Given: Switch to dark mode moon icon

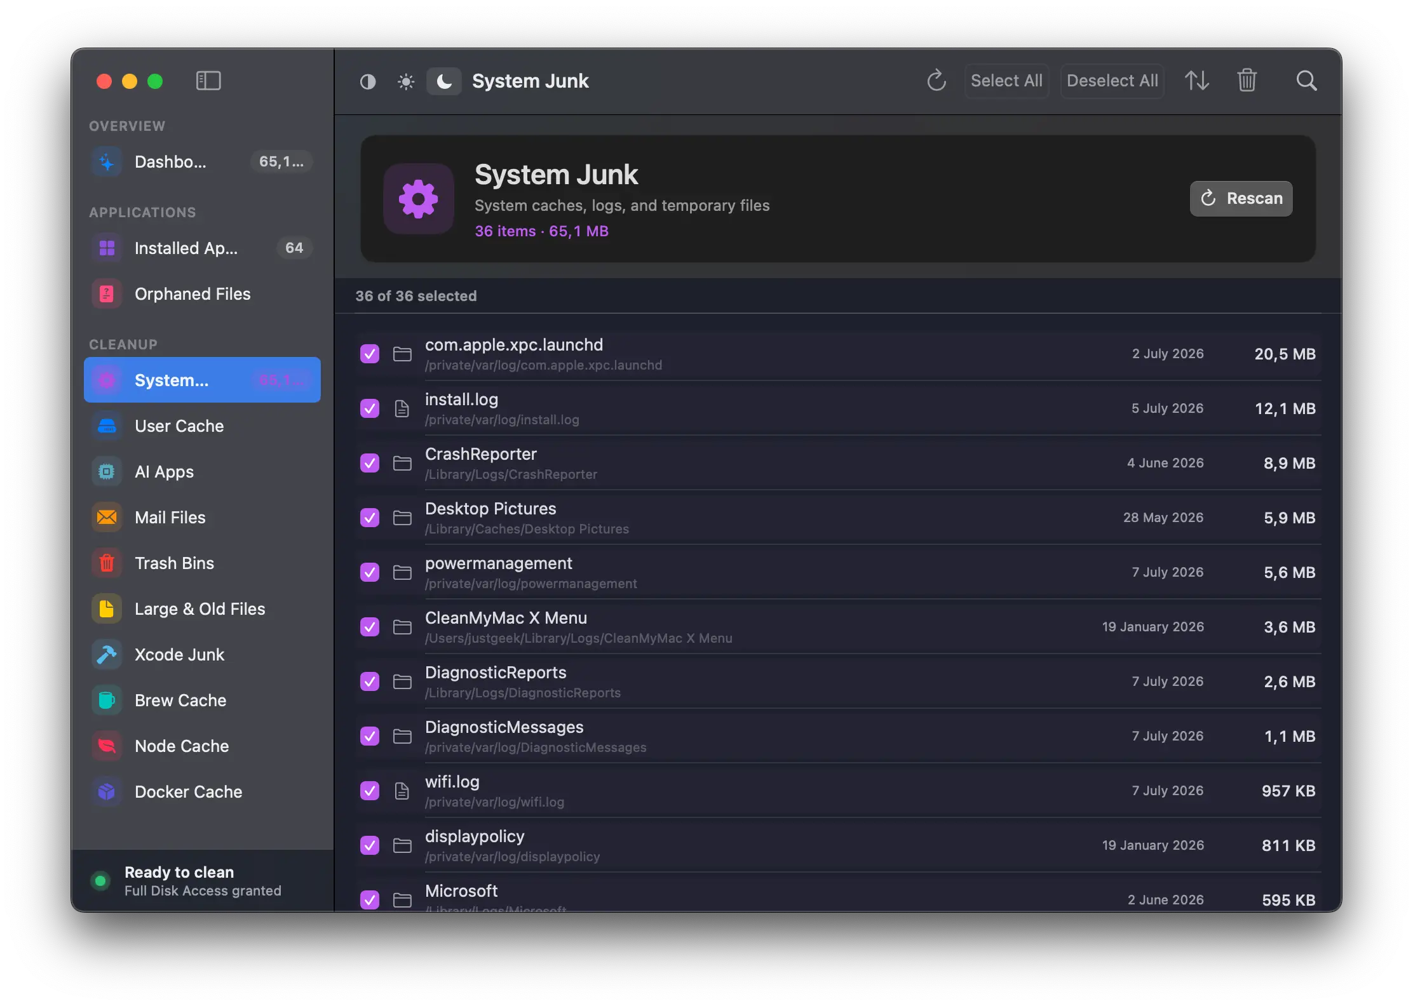Looking at the screenshot, I should (x=444, y=81).
